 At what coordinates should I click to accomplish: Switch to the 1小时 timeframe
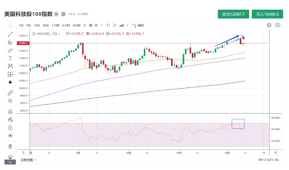tap(56, 25)
